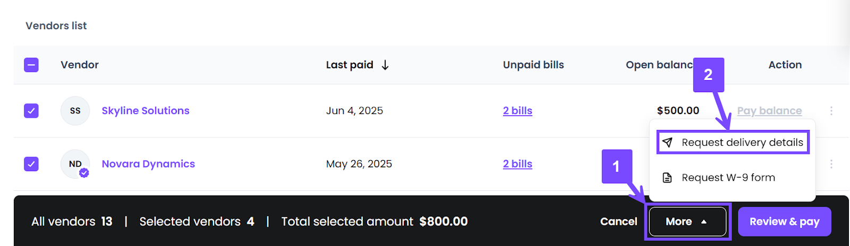This screenshot has height=246, width=850.
Task: Sort by the Last paid column
Action: [350, 65]
